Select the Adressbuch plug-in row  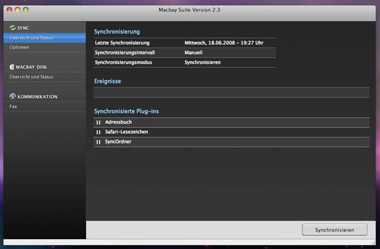point(231,122)
